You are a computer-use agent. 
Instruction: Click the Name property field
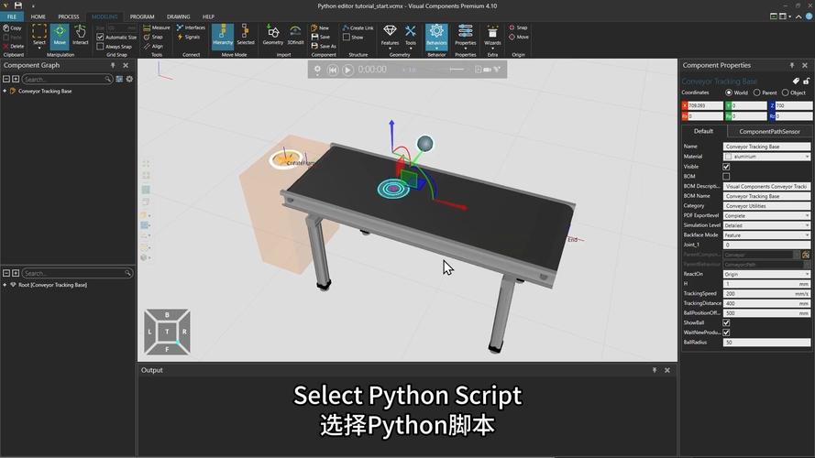pos(766,147)
